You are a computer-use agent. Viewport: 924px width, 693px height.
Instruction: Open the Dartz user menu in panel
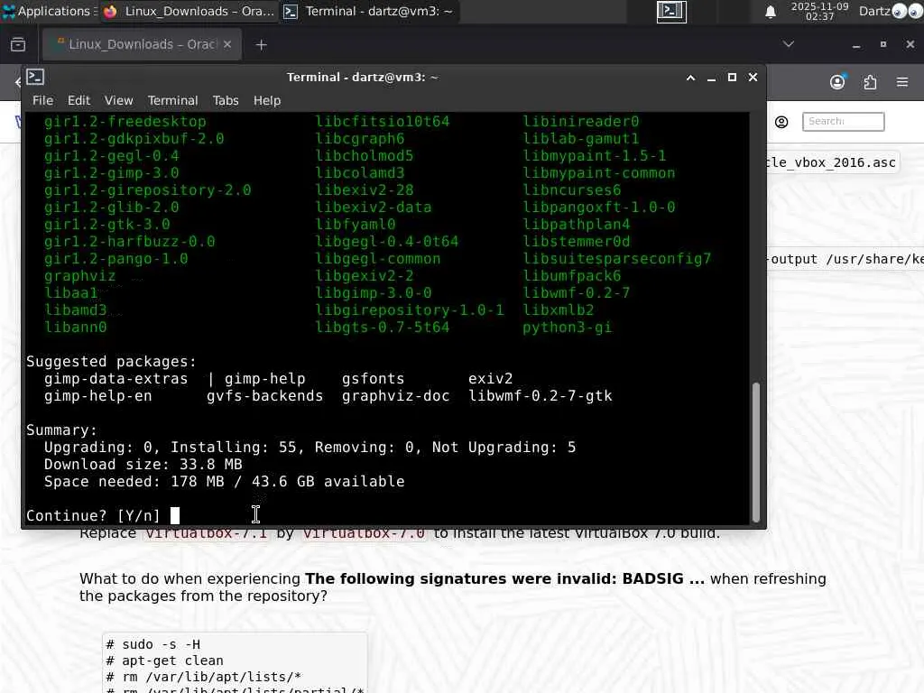tap(873, 11)
